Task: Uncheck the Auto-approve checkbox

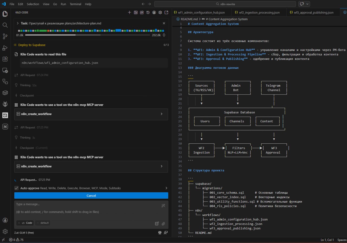Action: [x=17, y=188]
